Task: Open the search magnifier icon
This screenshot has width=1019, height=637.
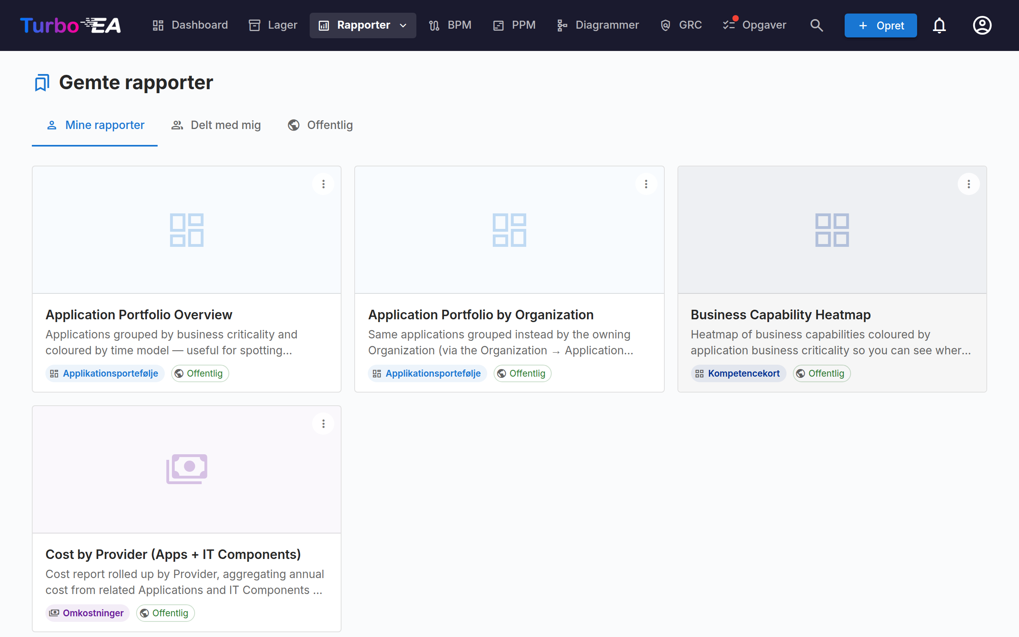Action: pyautogui.click(x=816, y=25)
